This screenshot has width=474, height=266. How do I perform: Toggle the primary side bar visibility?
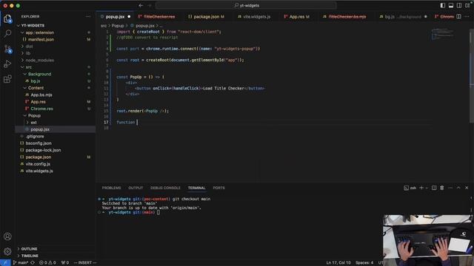(x=443, y=5)
